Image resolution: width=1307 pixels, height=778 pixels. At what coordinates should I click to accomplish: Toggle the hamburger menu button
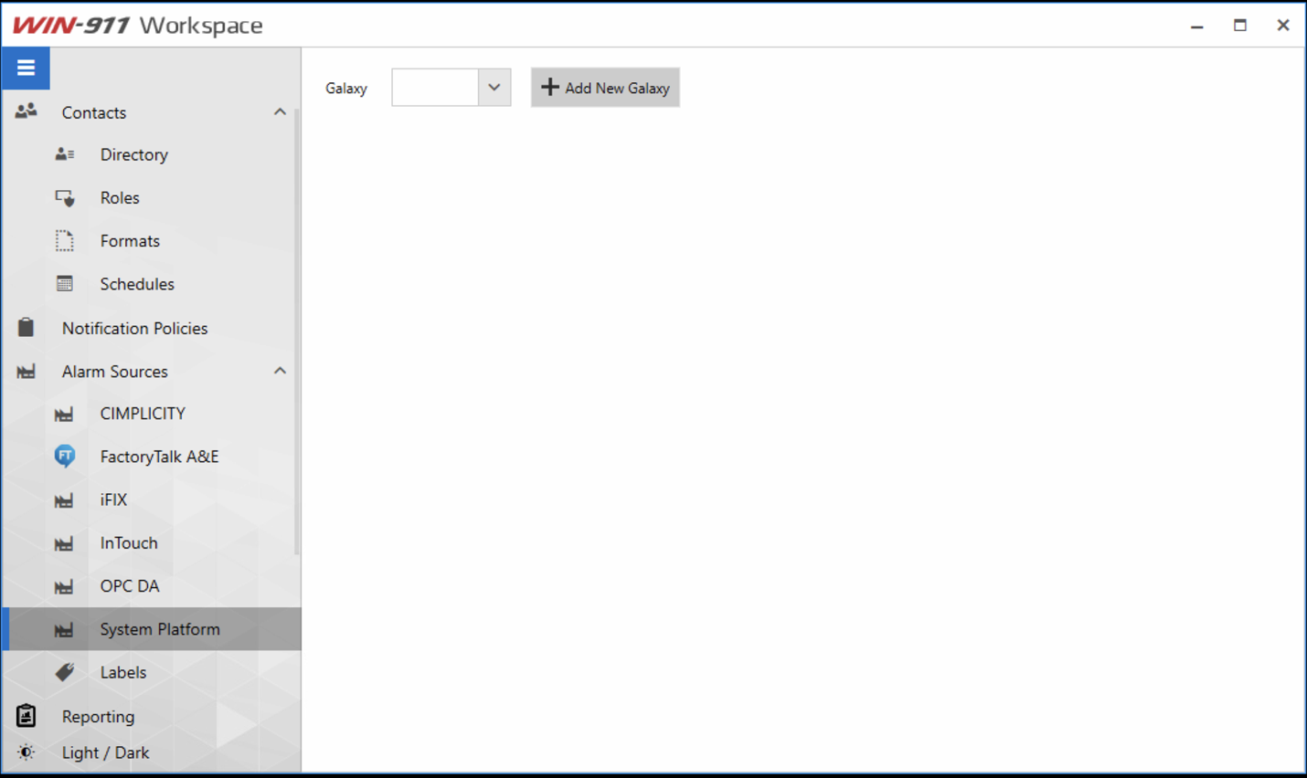[x=26, y=68]
